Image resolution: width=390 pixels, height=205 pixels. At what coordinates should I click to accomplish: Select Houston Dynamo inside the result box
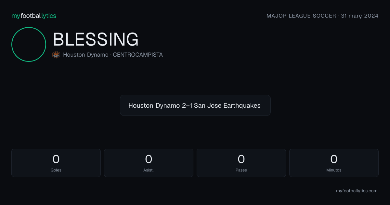[x=154, y=105]
